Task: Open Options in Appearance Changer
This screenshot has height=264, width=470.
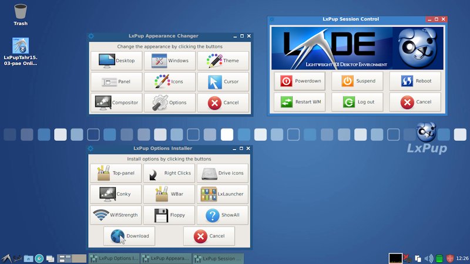Action: pyautogui.click(x=170, y=103)
